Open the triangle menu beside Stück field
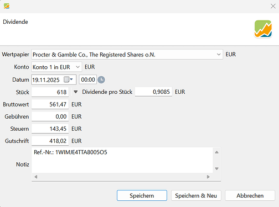This screenshot has height=207, width=279. pyautogui.click(x=76, y=92)
